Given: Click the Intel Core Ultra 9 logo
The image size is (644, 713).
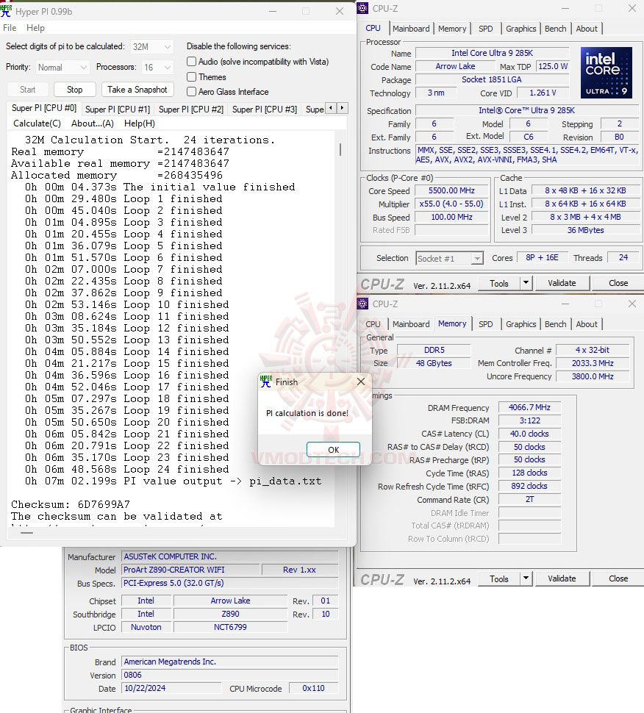Looking at the screenshot, I should click(x=607, y=73).
